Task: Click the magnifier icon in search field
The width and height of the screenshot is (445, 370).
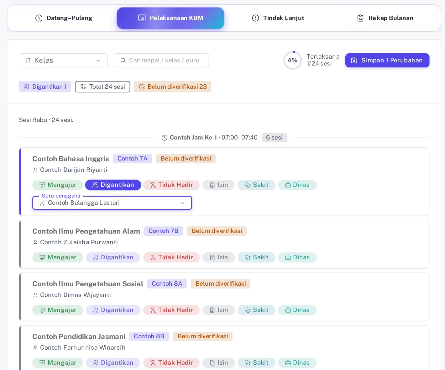Action: 123,61
